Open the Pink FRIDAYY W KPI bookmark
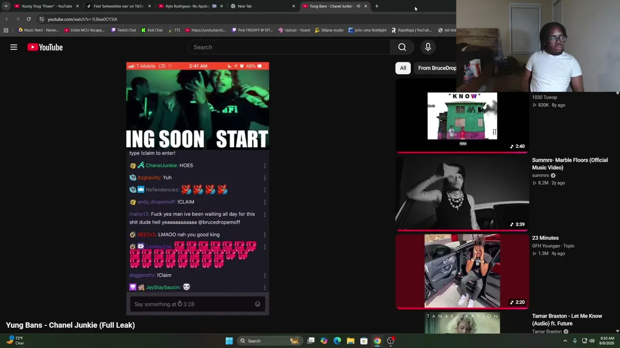The image size is (620, 348). pos(252,30)
